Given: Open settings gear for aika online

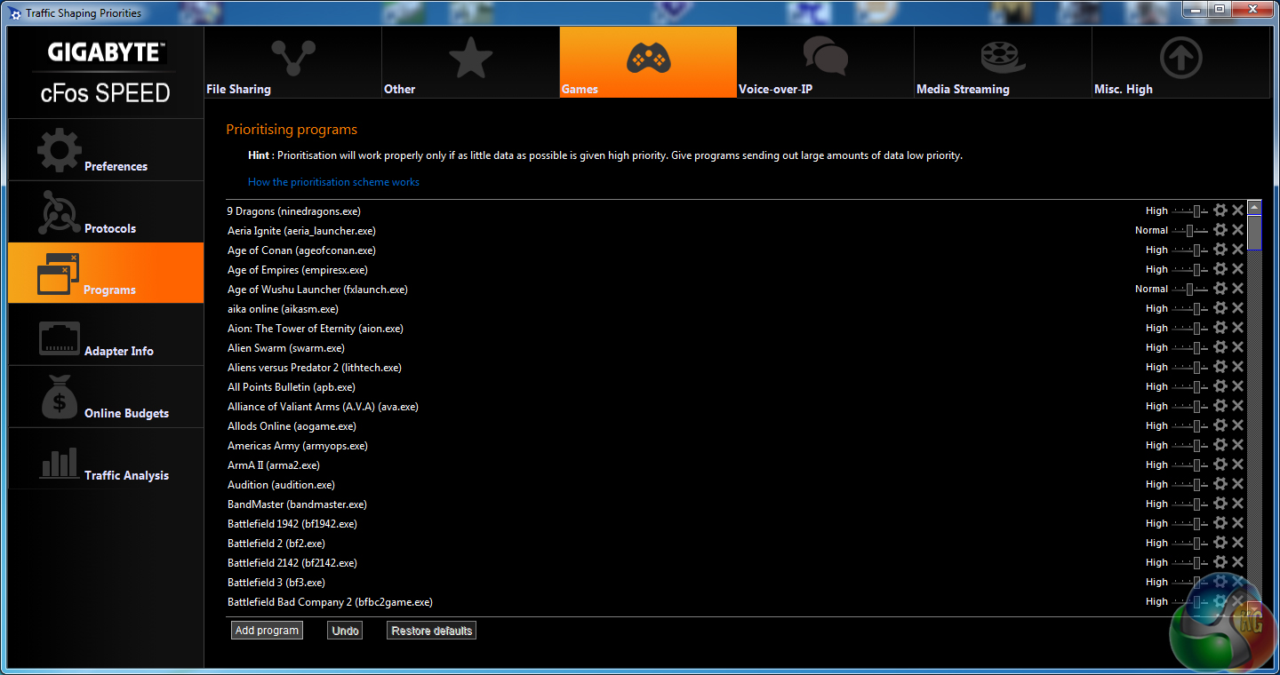Looking at the screenshot, I should click(x=1220, y=308).
